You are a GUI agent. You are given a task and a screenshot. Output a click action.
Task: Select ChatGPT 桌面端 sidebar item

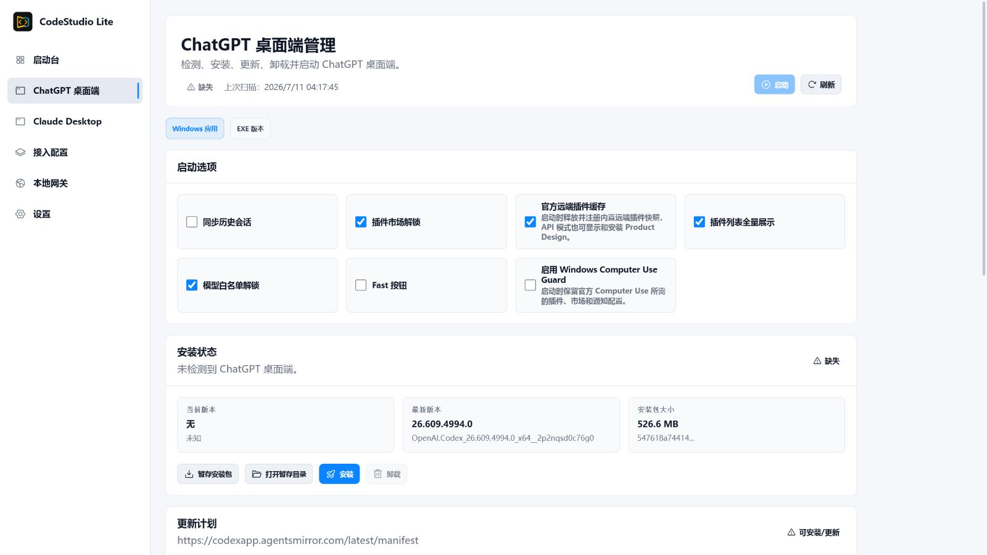click(75, 91)
